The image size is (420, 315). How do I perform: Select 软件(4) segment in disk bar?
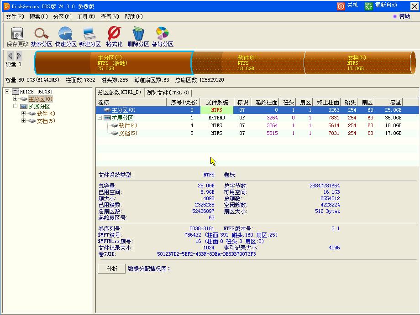tap(248, 63)
